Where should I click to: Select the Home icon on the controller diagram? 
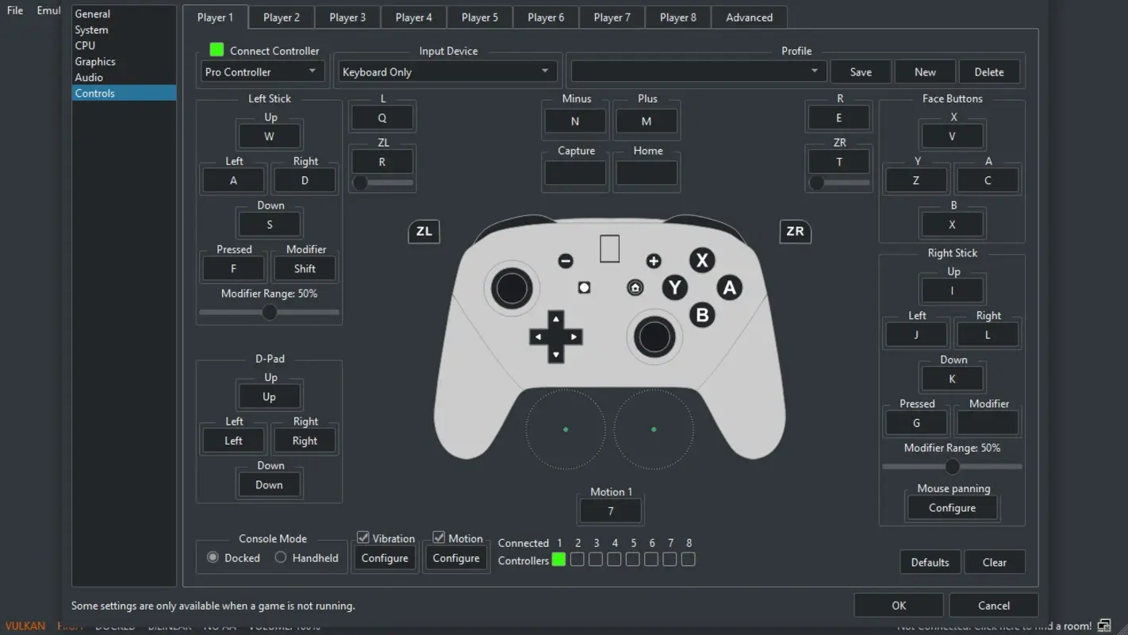tap(635, 287)
